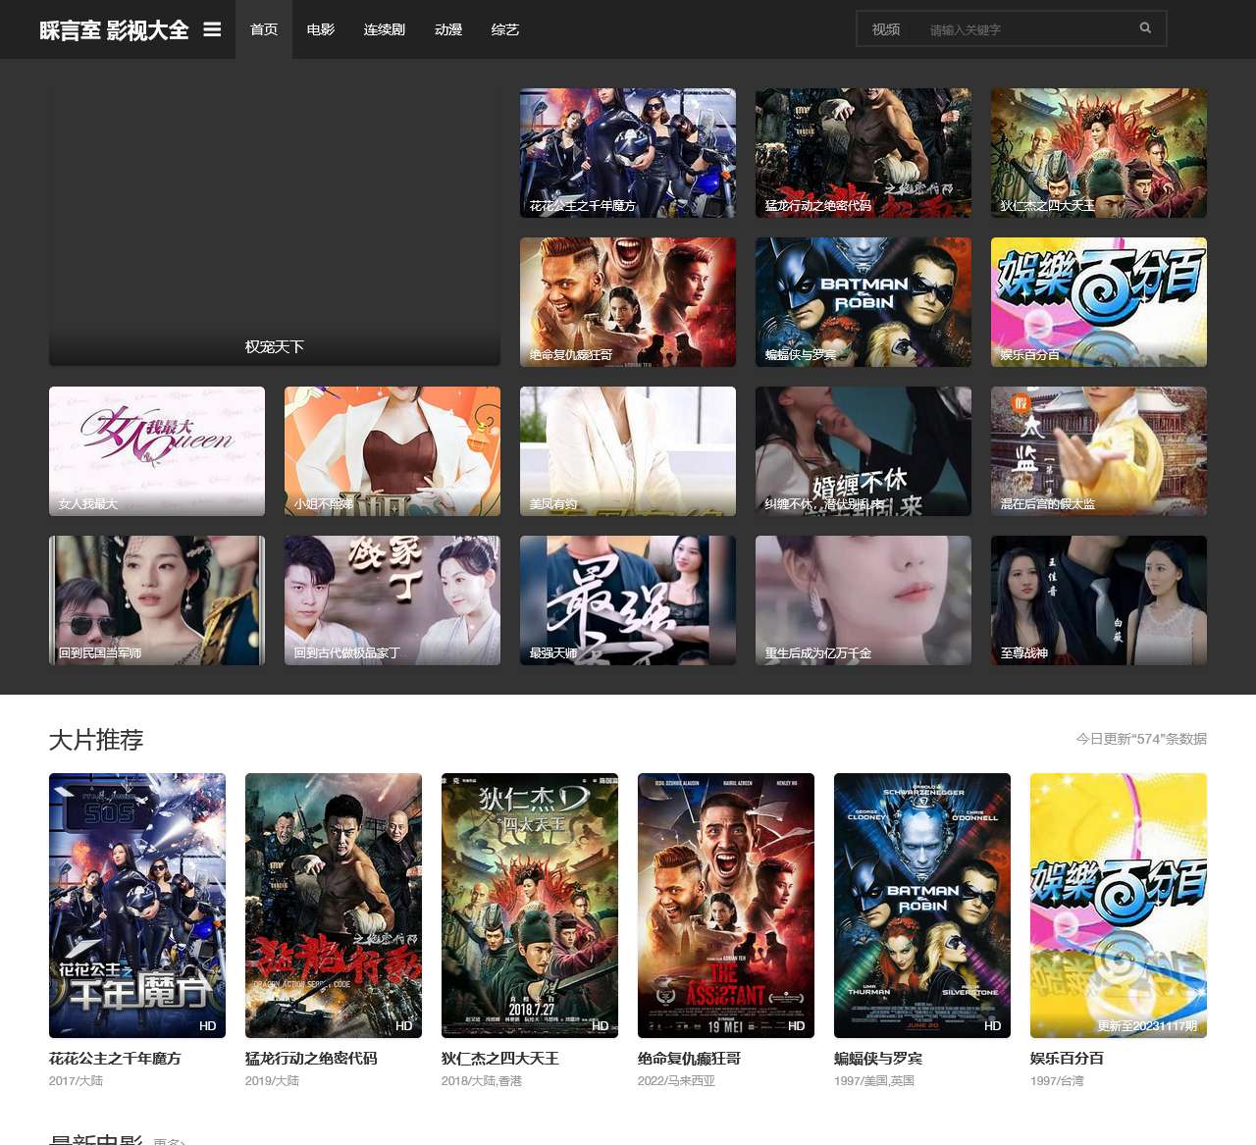Click the magnifier search icon
The image size is (1256, 1145).
point(1145,28)
